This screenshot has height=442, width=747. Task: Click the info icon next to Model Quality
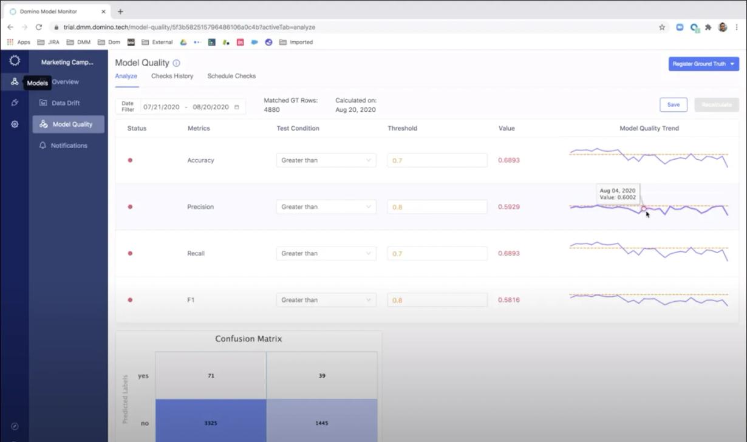tap(176, 63)
